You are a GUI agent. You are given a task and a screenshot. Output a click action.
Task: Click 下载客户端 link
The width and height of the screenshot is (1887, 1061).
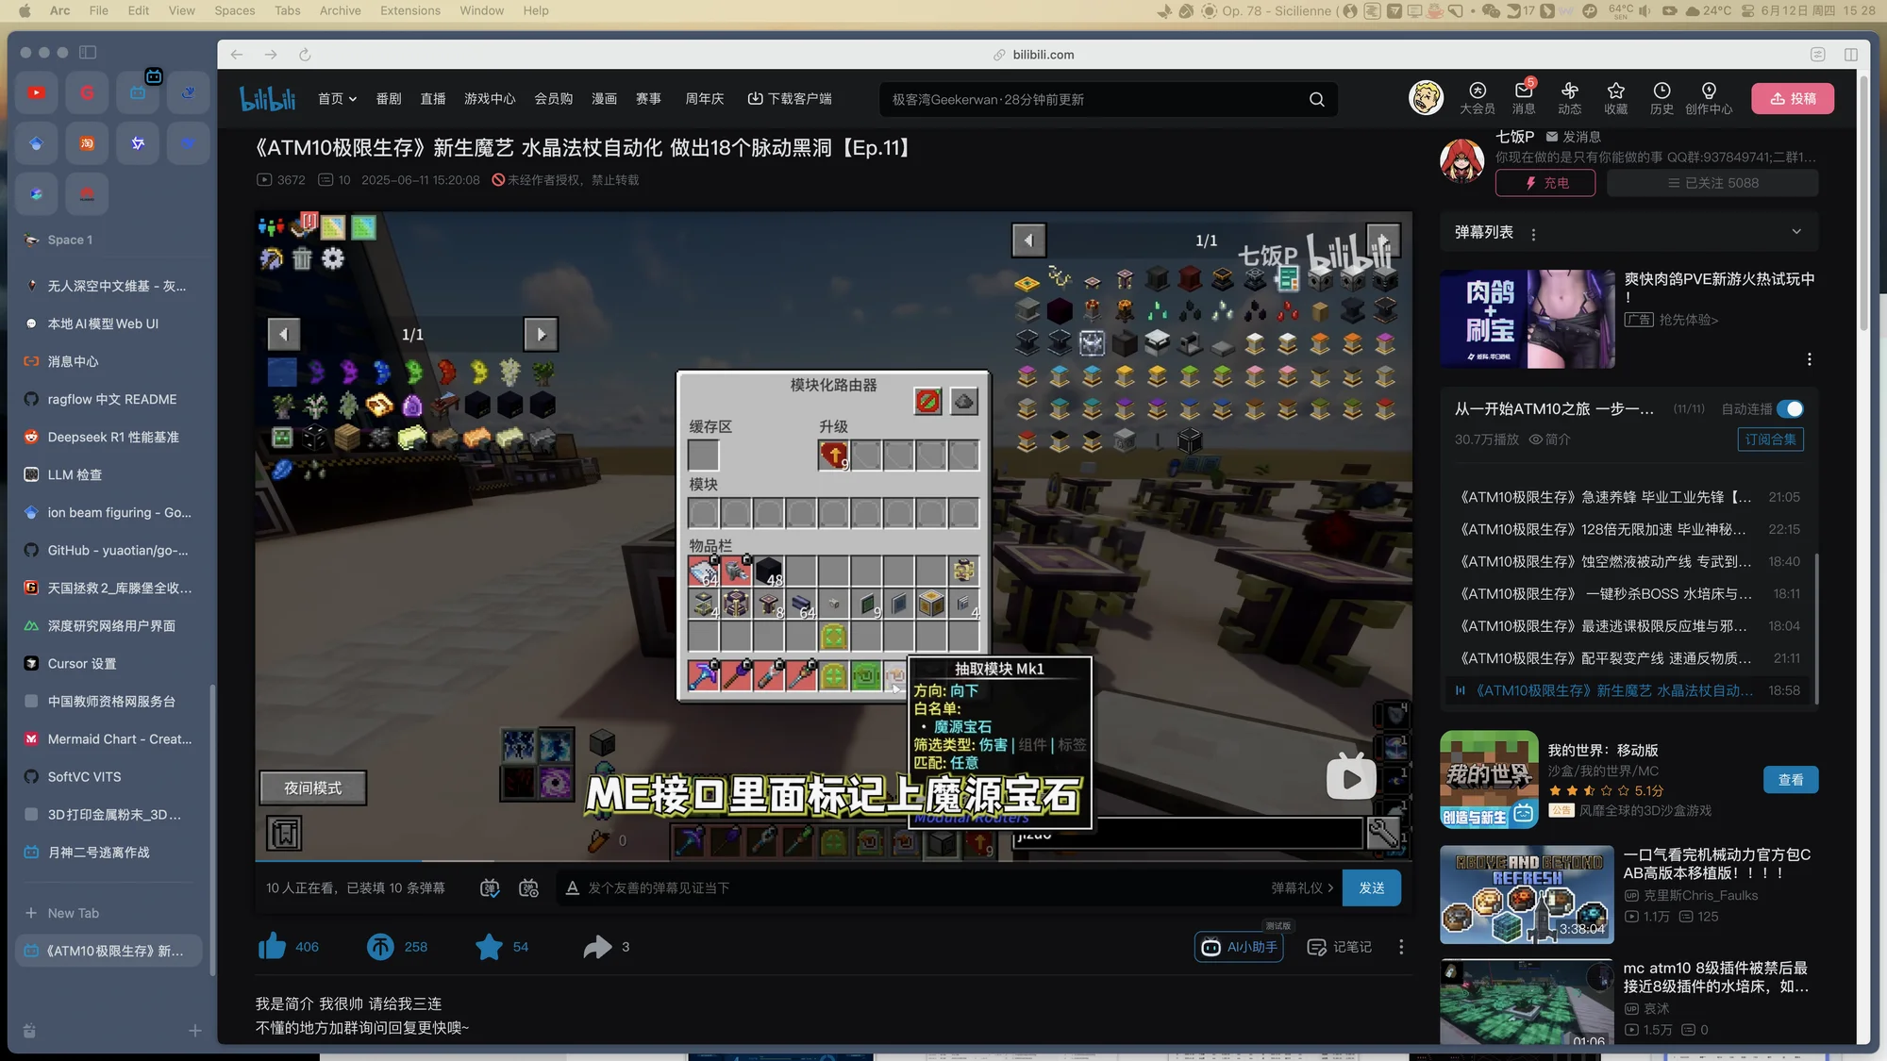click(790, 98)
